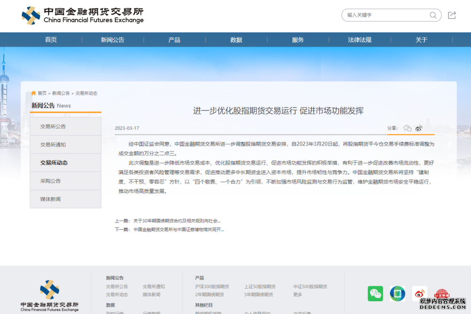This screenshot has width=471, height=314.
Task: Select 交易所动态 in the left sidebar
Action: click(65, 163)
